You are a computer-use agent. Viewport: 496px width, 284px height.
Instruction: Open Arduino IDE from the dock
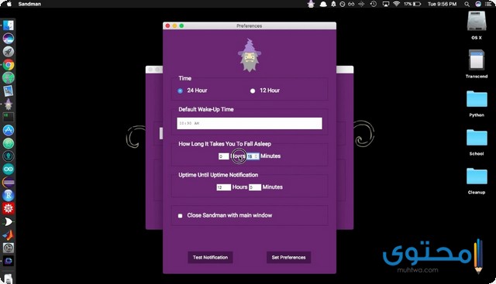click(9, 169)
